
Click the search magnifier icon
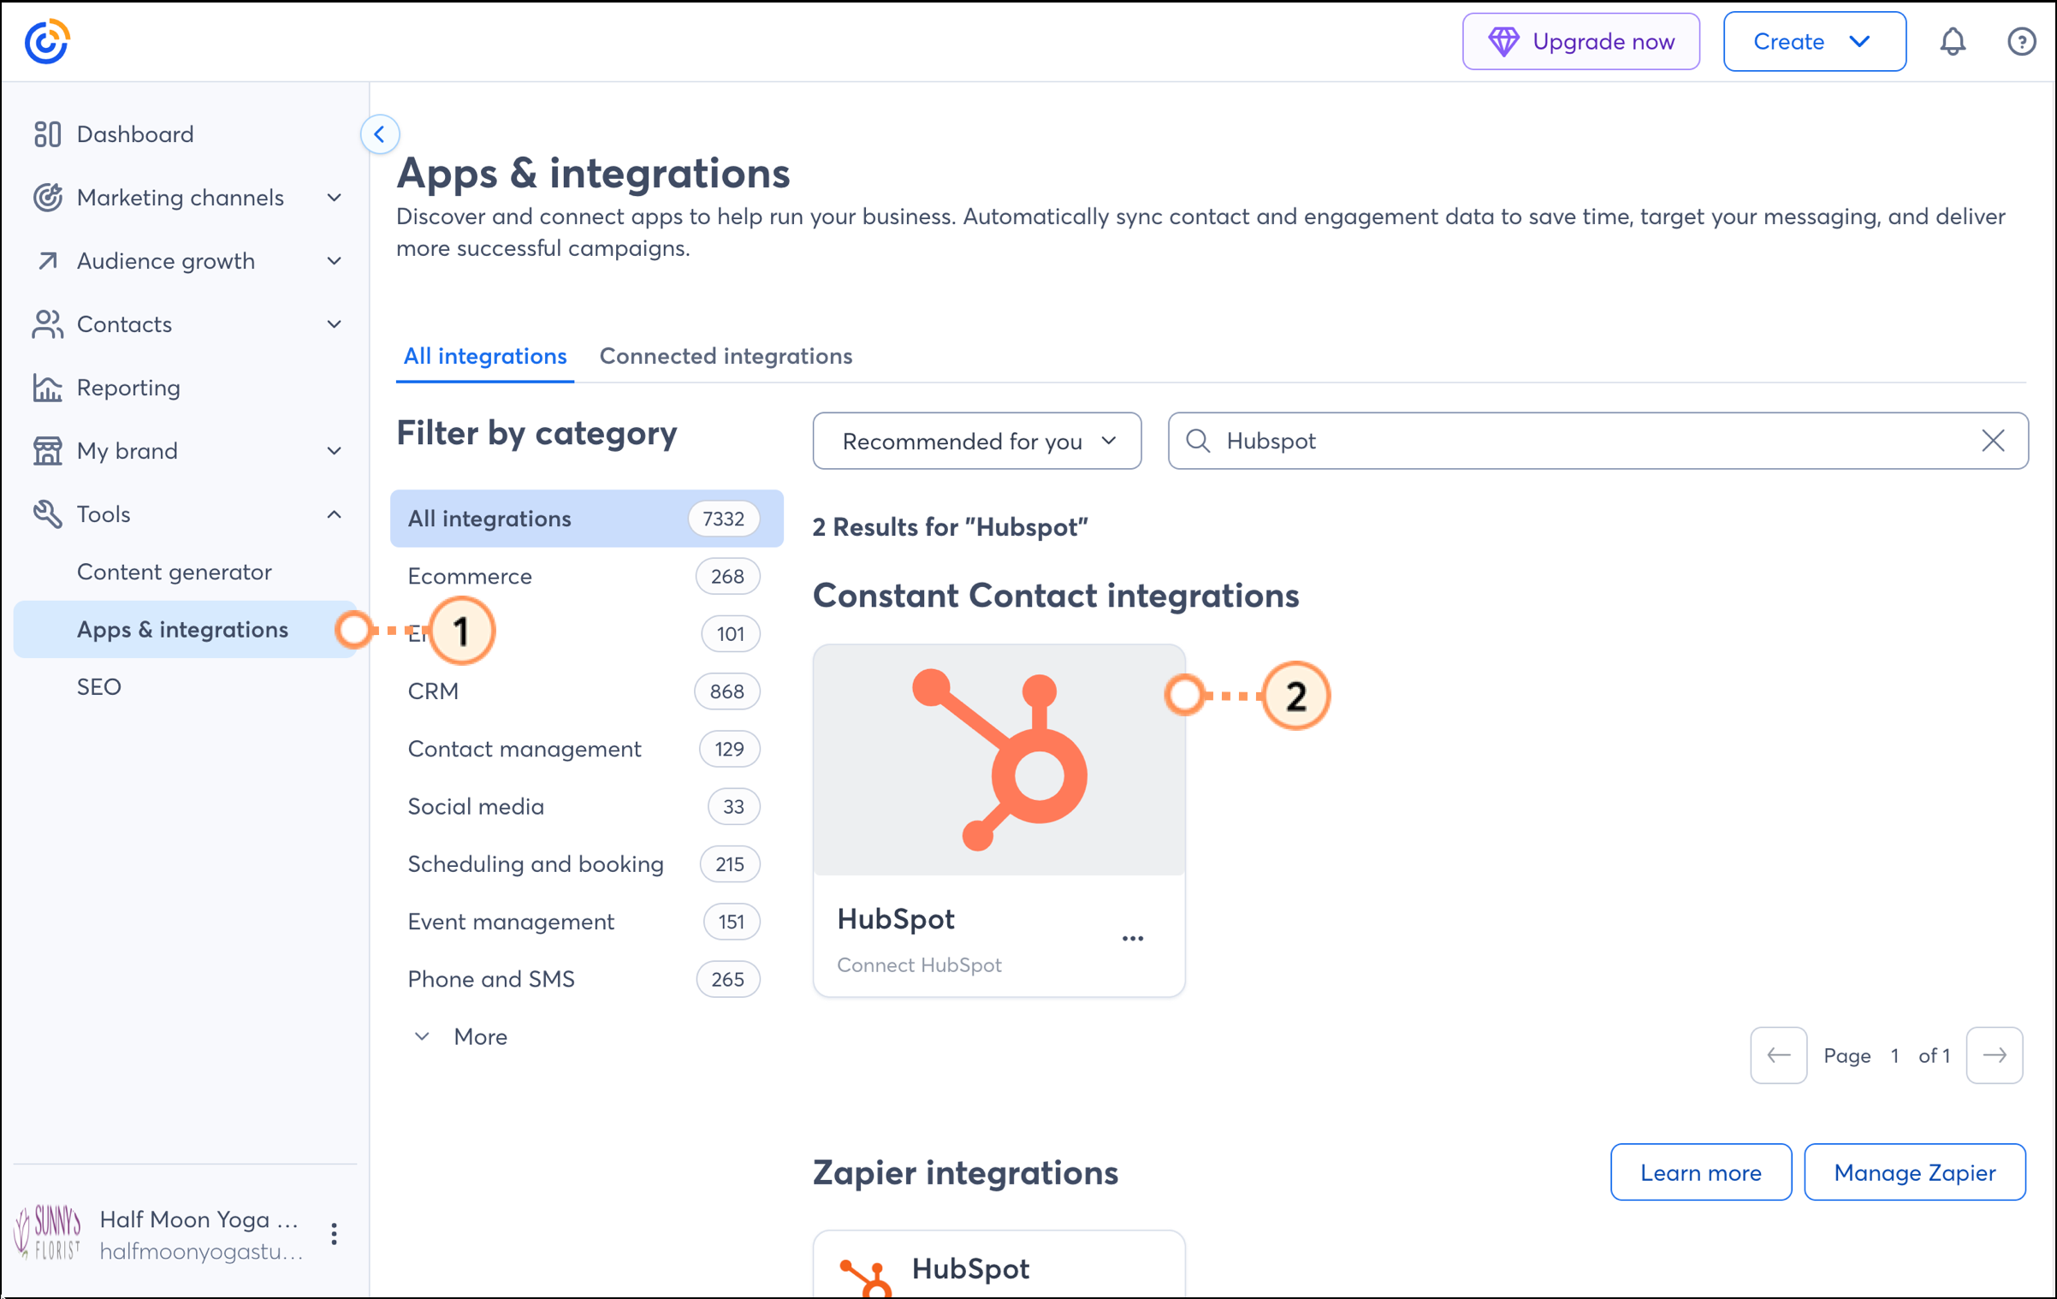[x=1198, y=441]
